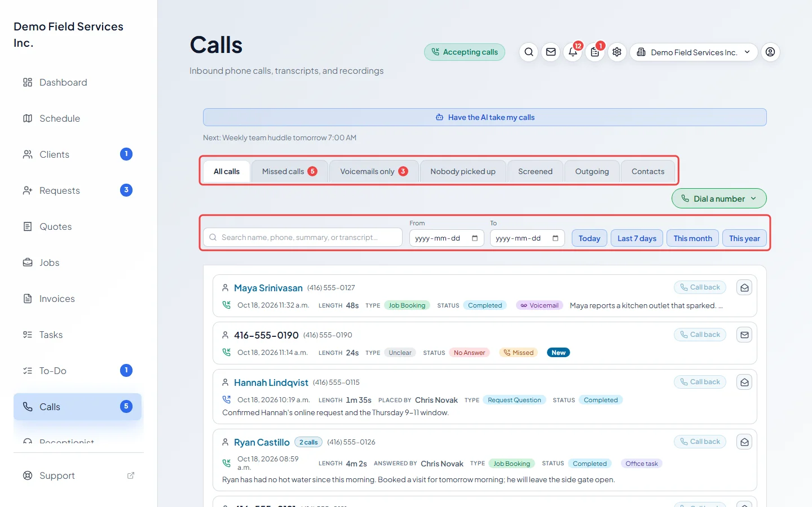This screenshot has height=507, width=812.
Task: Open the search icon in header
Action: (x=528, y=52)
